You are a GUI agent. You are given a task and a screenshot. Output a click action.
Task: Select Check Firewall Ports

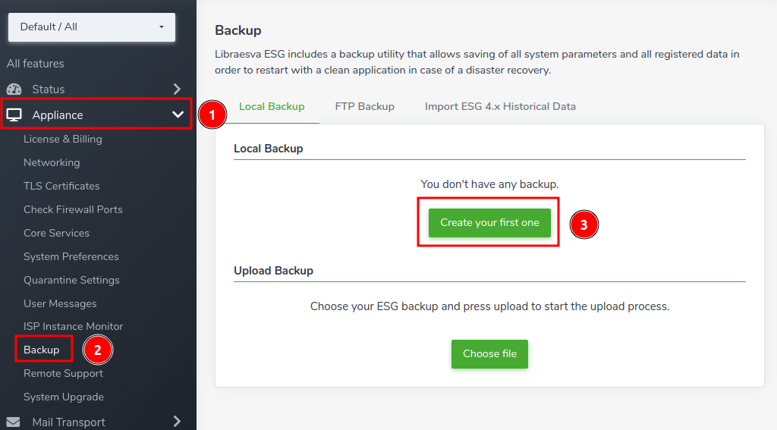[73, 209]
